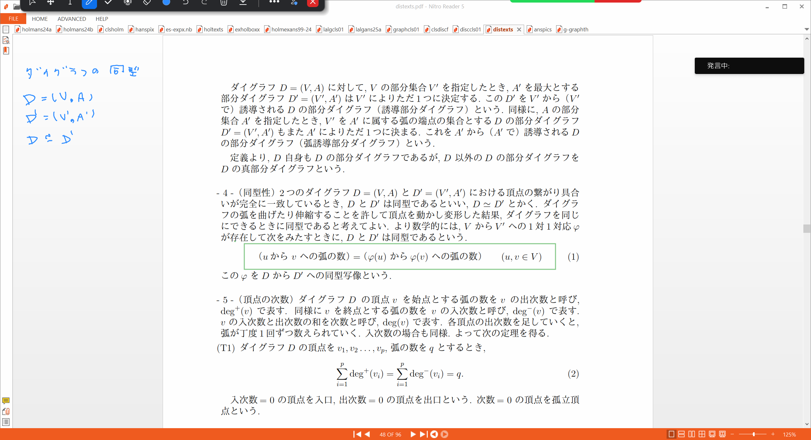Click the participant shield icon in annotation bar

(294, 3)
